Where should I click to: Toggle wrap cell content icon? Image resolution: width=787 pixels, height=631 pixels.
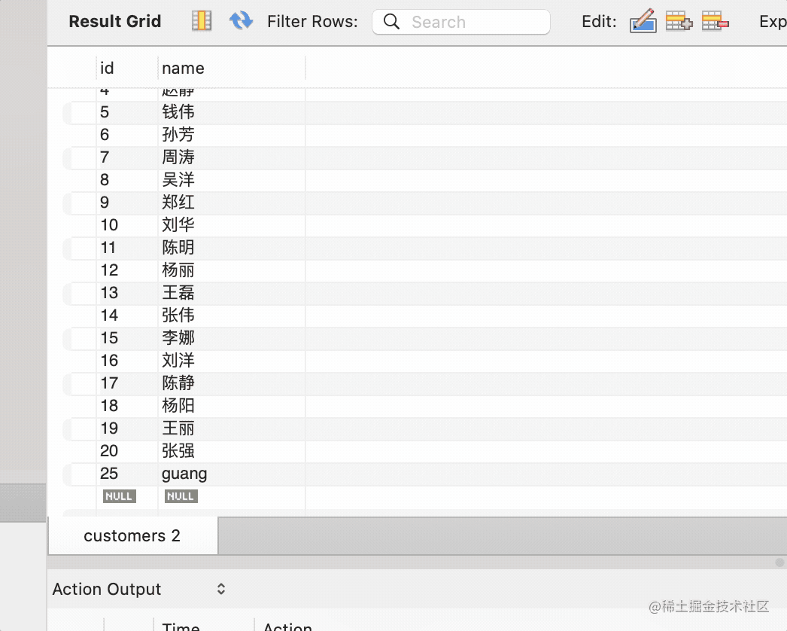pos(202,21)
